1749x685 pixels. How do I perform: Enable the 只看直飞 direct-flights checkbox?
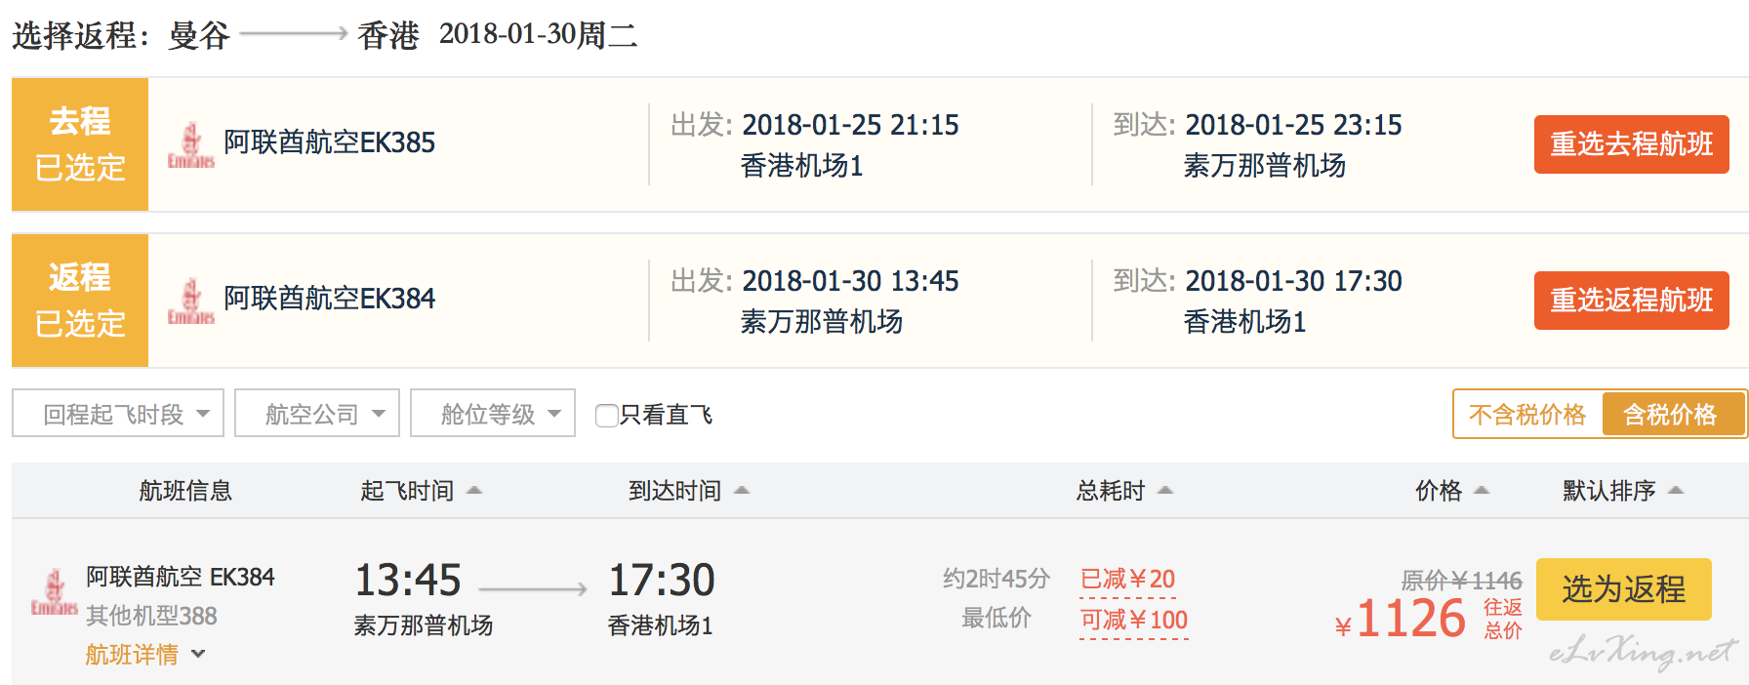[x=606, y=416]
